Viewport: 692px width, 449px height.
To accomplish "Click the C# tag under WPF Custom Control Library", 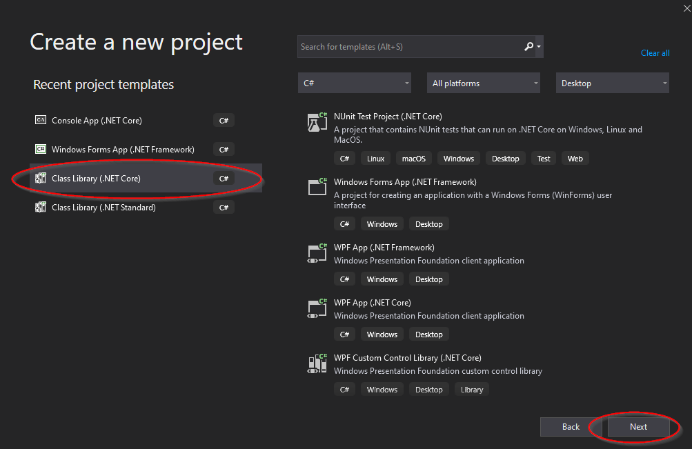I will tap(344, 390).
